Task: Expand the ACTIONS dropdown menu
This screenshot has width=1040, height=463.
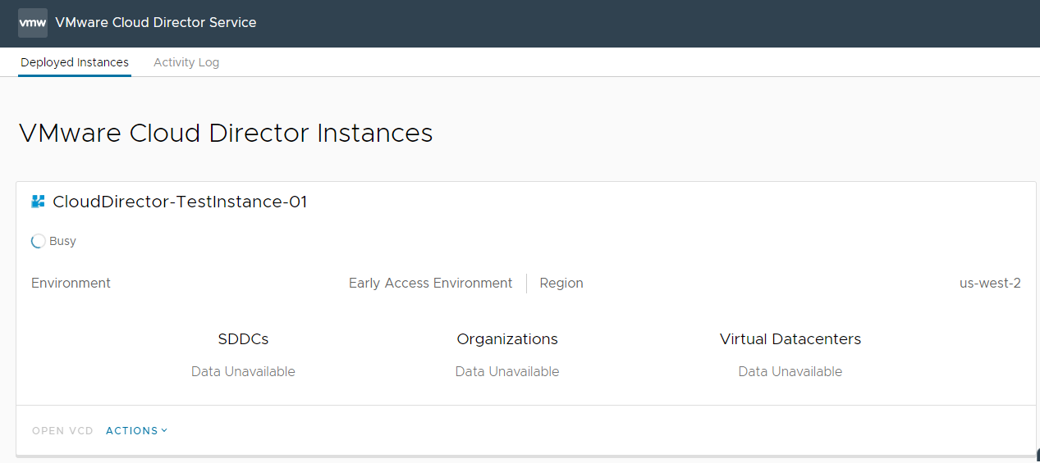Action: point(136,430)
